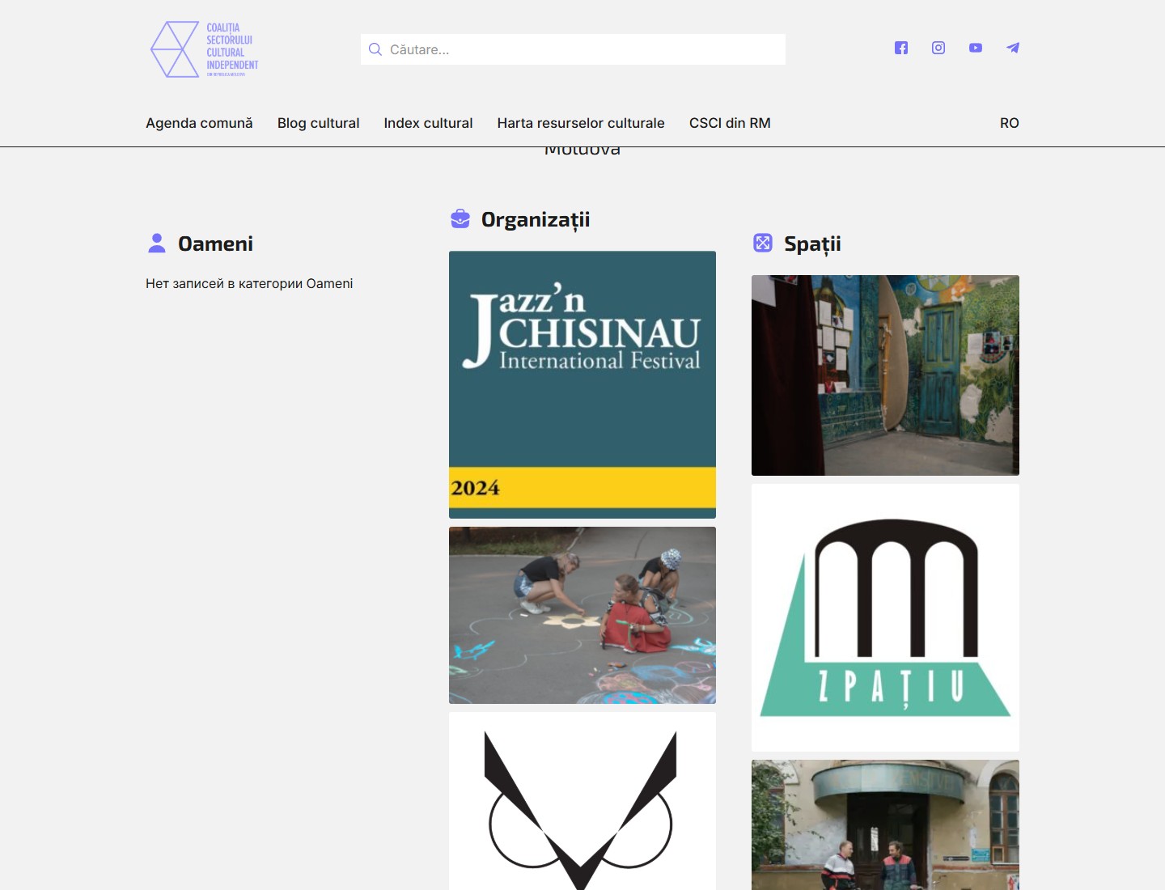Open Harta resurselor culturale
The image size is (1165, 890).
581,123
